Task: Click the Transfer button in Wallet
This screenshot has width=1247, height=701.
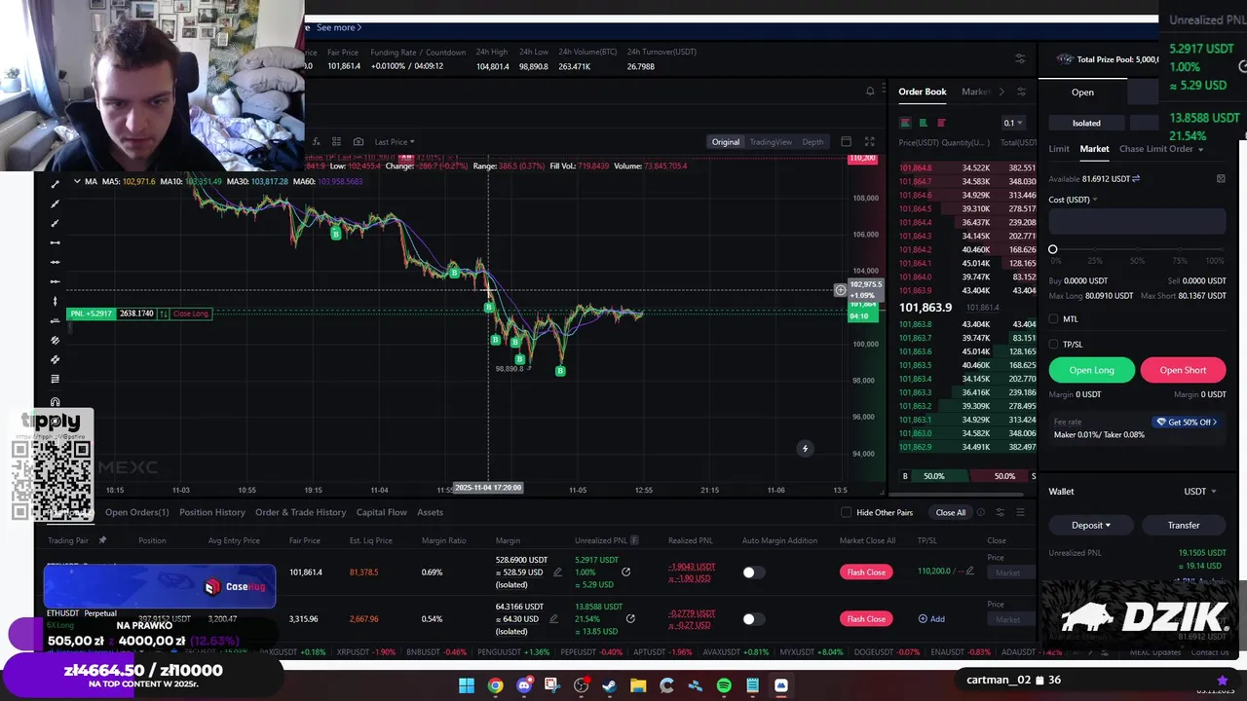Action: tap(1184, 526)
